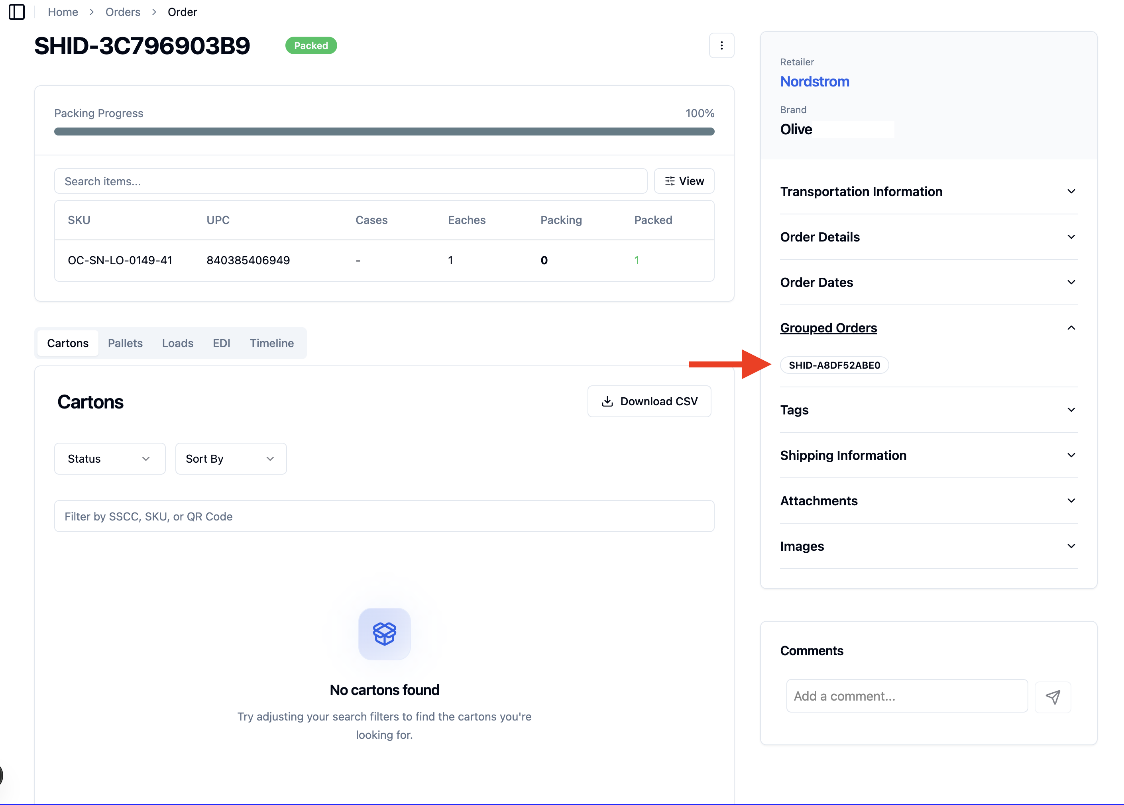Open the three-dot order options menu
Image resolution: width=1124 pixels, height=805 pixels.
pos(721,45)
